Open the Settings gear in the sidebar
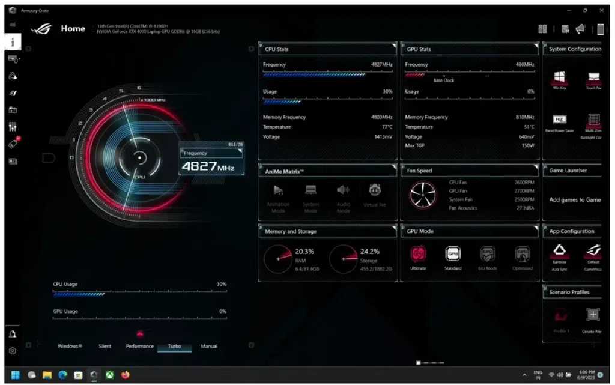The image size is (615, 385). point(13,351)
